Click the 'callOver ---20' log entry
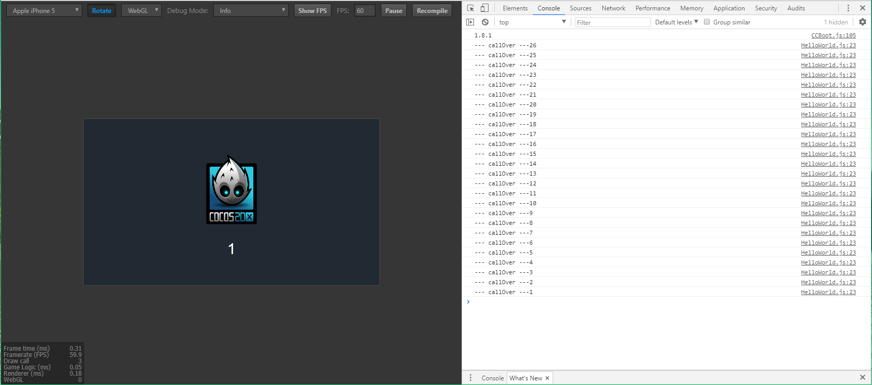This screenshot has height=385, width=872. point(505,104)
